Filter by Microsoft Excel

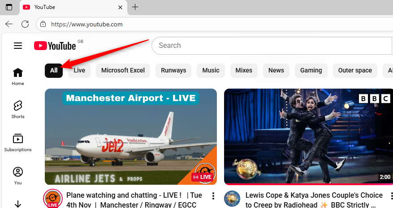[123, 70]
